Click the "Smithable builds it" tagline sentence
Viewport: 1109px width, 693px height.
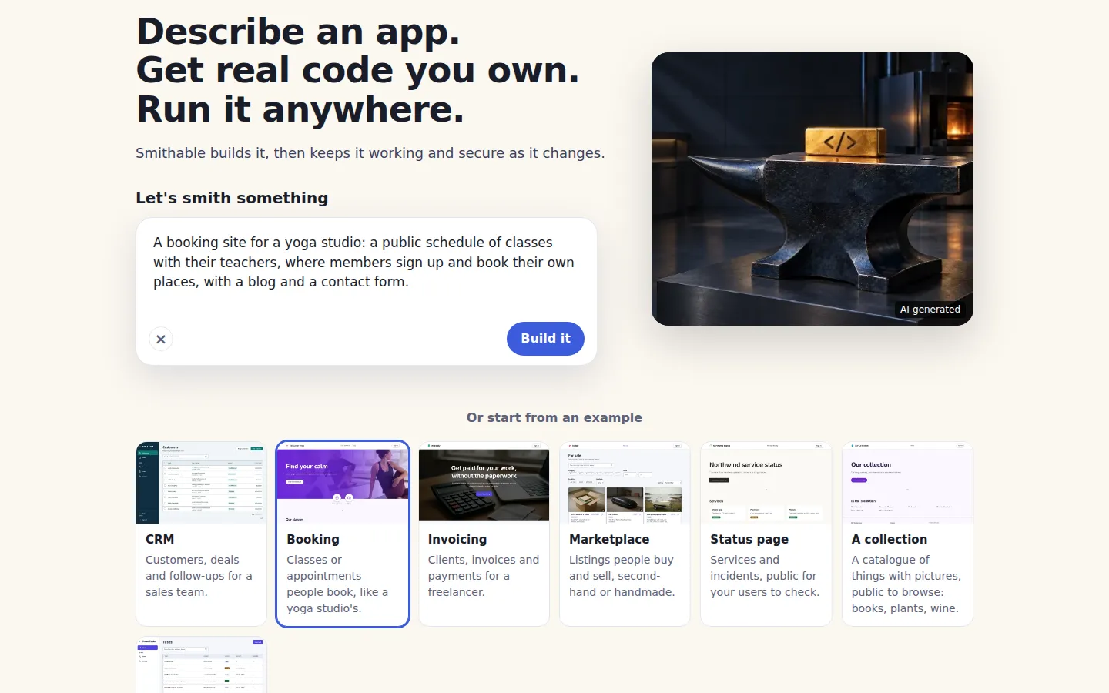pyautogui.click(x=370, y=153)
